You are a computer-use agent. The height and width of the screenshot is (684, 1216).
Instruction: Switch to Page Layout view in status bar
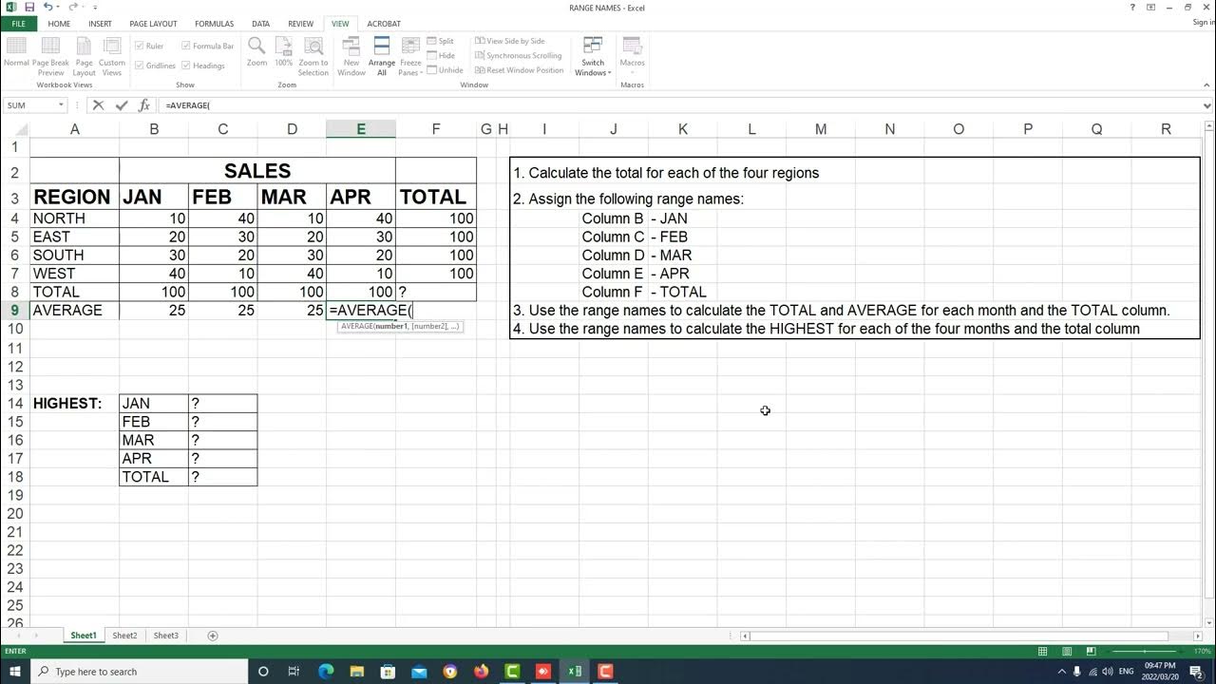click(1066, 652)
